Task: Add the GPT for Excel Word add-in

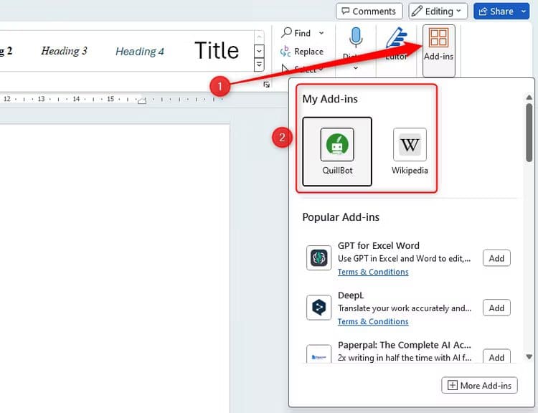Action: click(496, 258)
